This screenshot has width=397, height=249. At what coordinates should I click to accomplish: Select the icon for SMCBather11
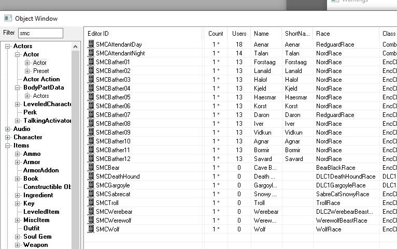click(91, 150)
